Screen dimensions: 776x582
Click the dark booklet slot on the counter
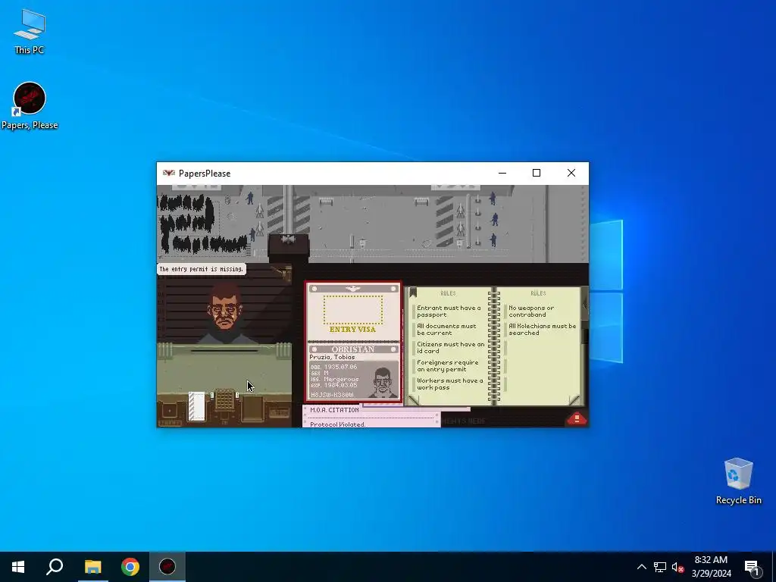point(252,408)
